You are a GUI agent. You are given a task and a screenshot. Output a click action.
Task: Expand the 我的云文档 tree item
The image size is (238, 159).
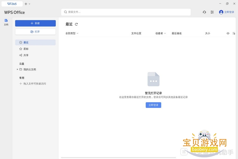point(17,69)
